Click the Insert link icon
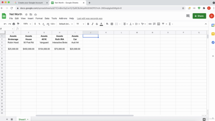Screen dimensions: 215x121 [x=150, y=24]
